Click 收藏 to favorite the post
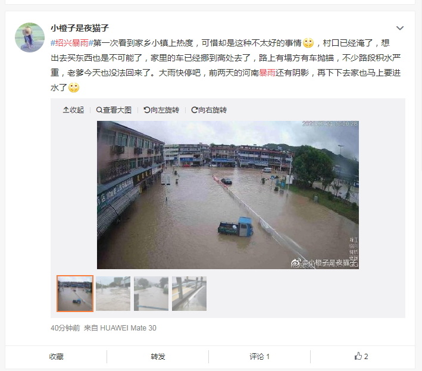This screenshot has width=422, height=371. 57,357
